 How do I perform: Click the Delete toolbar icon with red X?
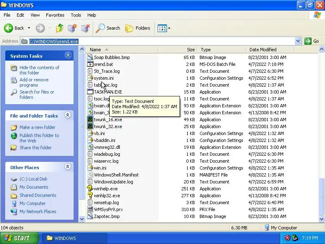tap(85, 28)
